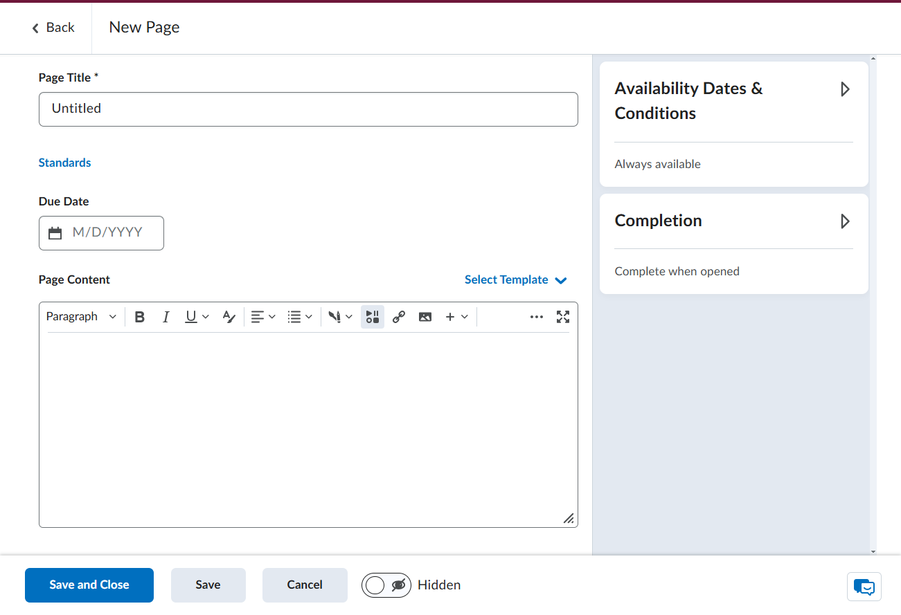Image resolution: width=901 pixels, height=615 pixels.
Task: Expand the Completion panel
Action: point(845,221)
